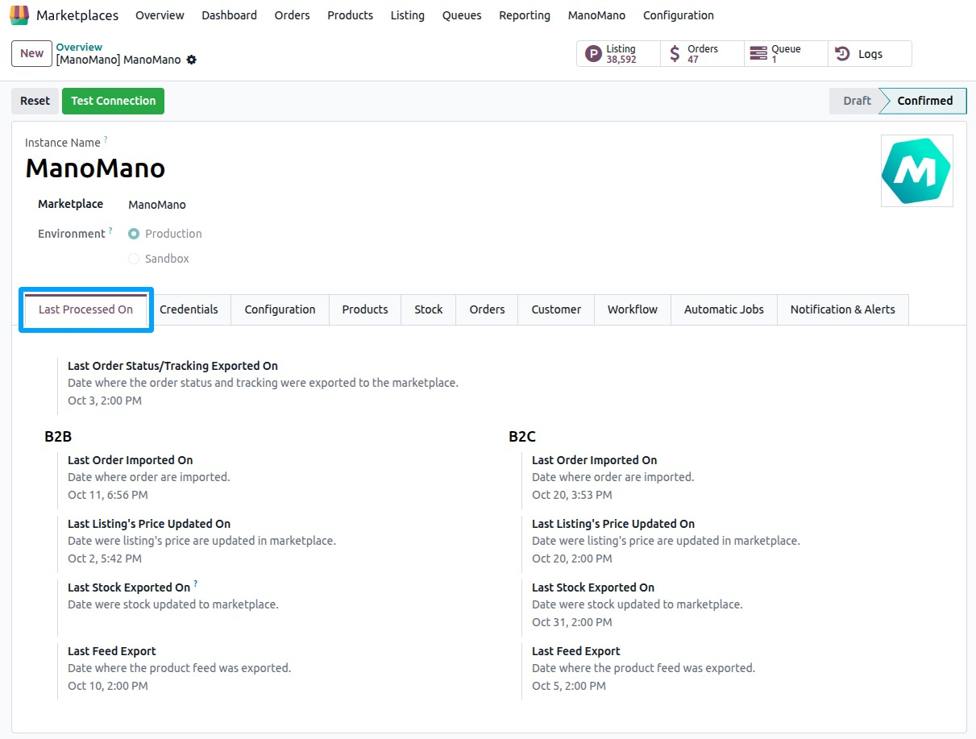The height and width of the screenshot is (739, 976).
Task: Click the help mark next to Instance Name
Action: (x=106, y=139)
